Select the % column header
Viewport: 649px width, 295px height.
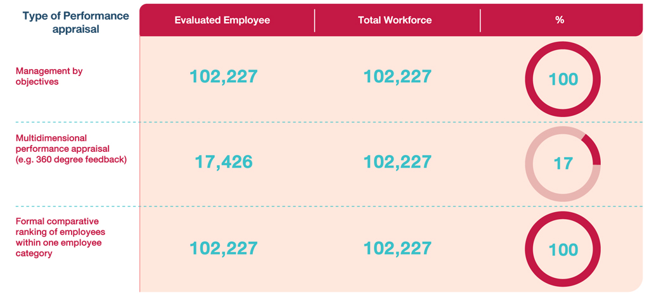(x=560, y=20)
